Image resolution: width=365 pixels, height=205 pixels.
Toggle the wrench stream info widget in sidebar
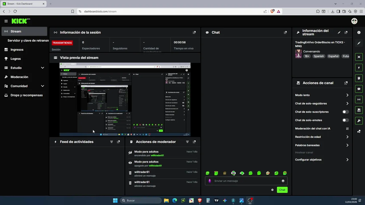359,121
